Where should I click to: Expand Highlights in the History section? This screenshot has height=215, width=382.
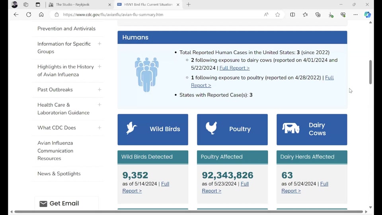coord(99,67)
